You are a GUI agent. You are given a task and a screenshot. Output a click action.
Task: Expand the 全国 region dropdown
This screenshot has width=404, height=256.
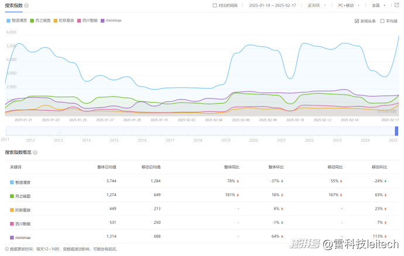tap(378, 5)
